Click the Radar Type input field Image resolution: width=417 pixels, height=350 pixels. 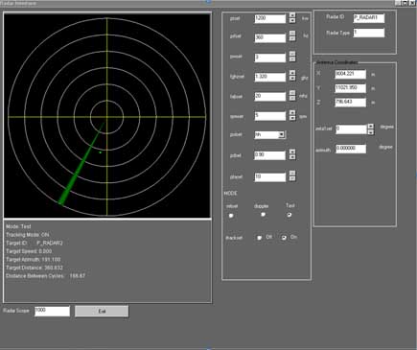click(x=369, y=33)
